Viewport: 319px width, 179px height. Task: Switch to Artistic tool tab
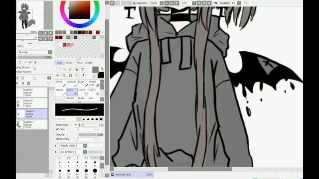[89, 63]
